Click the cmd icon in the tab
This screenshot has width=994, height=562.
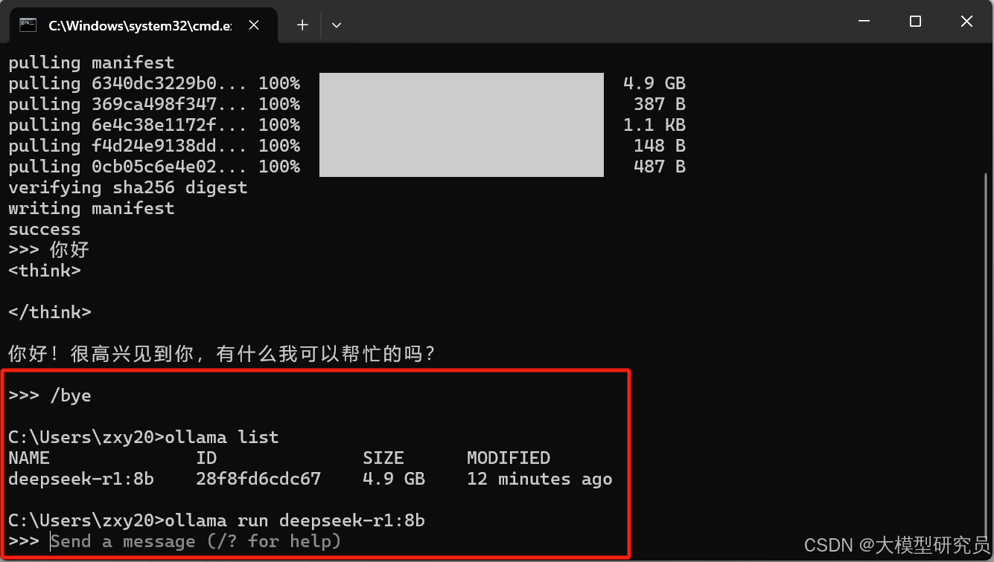tap(28, 25)
